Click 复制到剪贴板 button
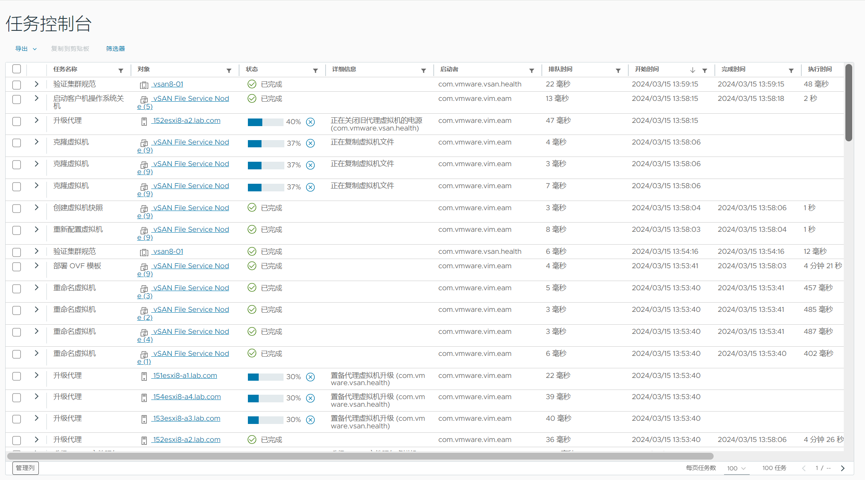Image resolution: width=865 pixels, height=480 pixels. pyautogui.click(x=70, y=48)
